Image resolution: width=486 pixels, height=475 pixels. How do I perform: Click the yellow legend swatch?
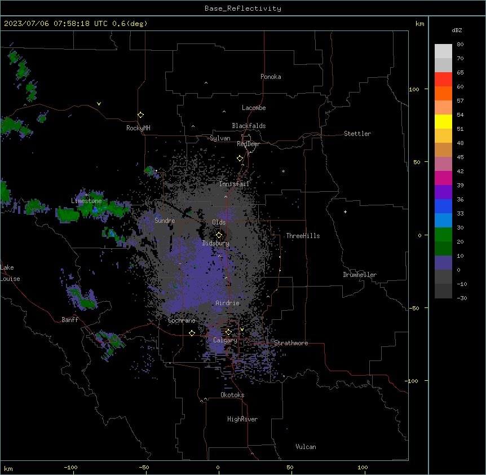click(443, 121)
